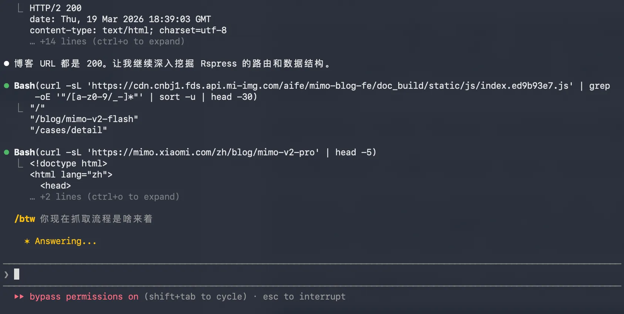Click the "/blog/mimo-v2-flash" output line
The image size is (624, 314).
point(84,119)
